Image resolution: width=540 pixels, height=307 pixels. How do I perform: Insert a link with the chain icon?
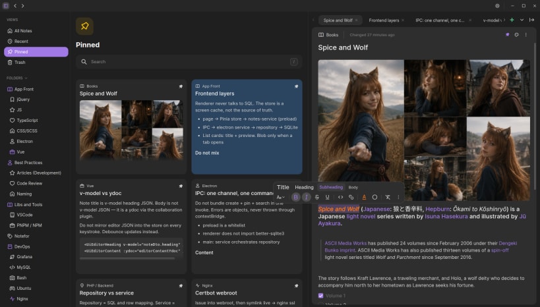pyautogui.click(x=351, y=197)
